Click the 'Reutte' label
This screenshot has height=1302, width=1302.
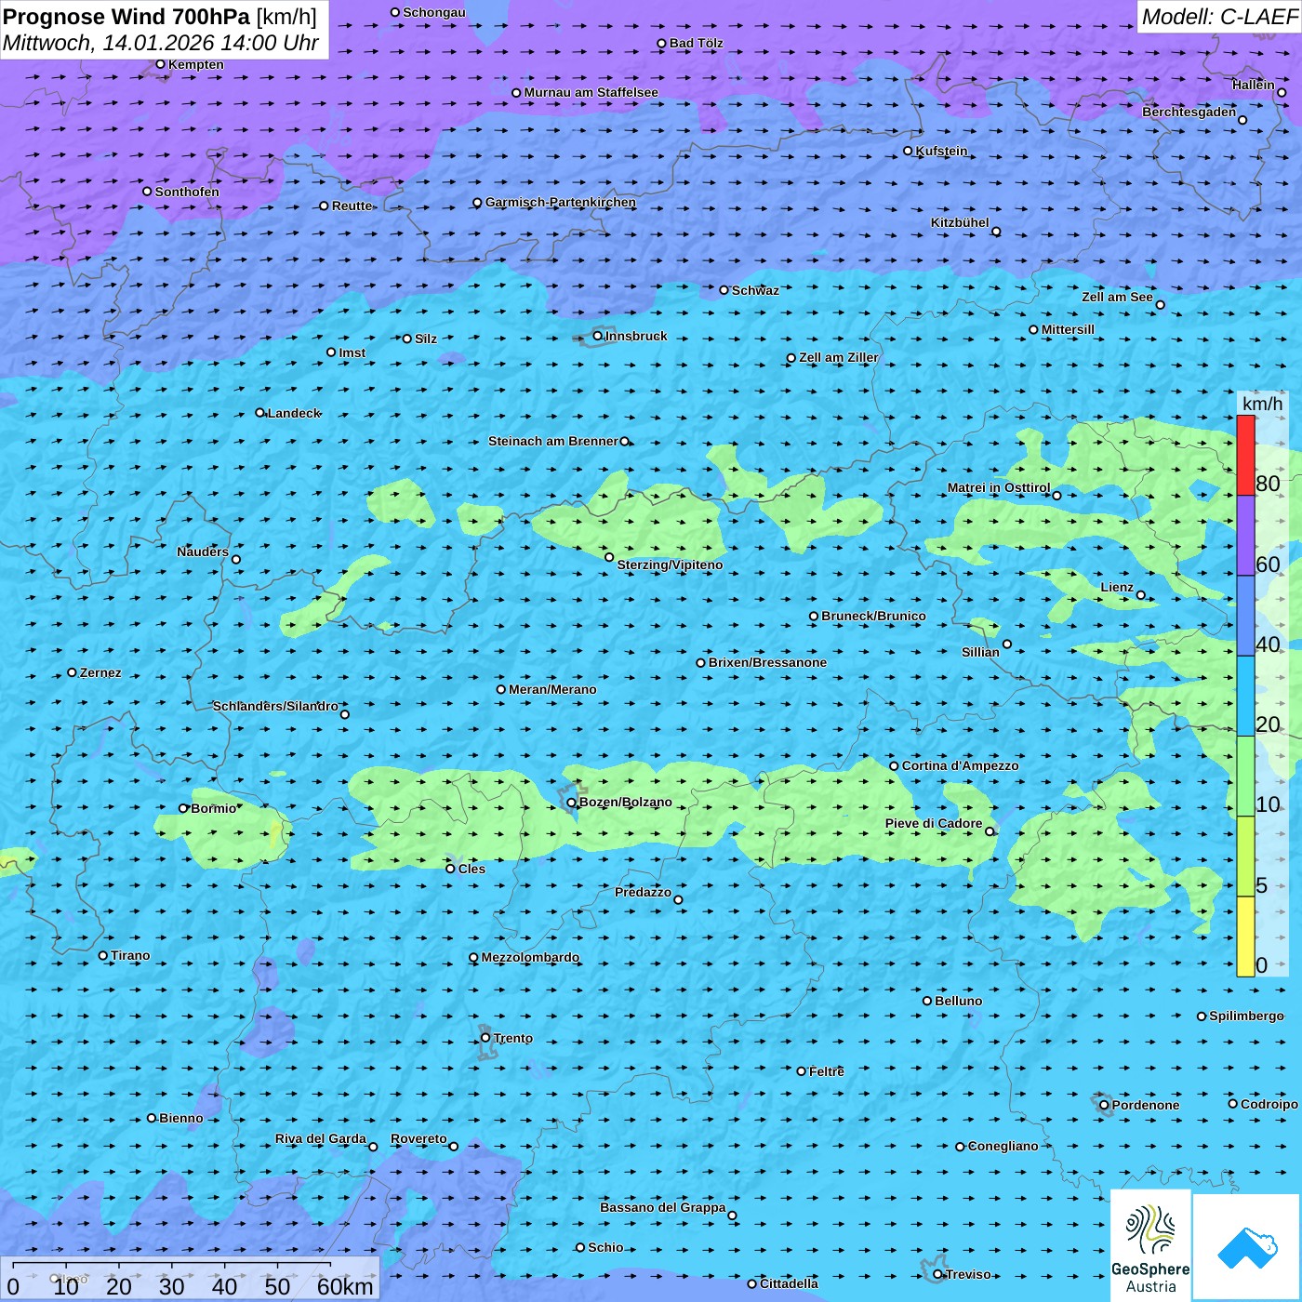click(352, 206)
